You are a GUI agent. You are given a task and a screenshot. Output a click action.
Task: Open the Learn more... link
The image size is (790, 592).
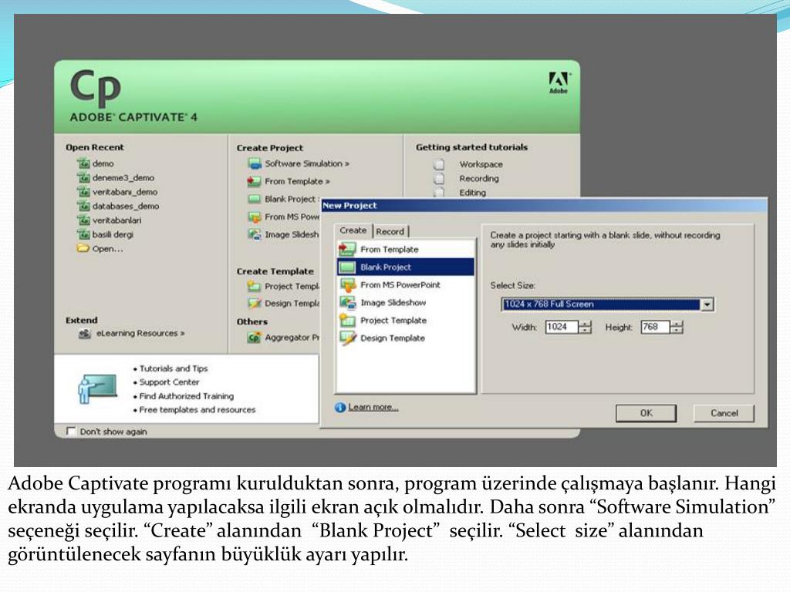[x=373, y=407]
